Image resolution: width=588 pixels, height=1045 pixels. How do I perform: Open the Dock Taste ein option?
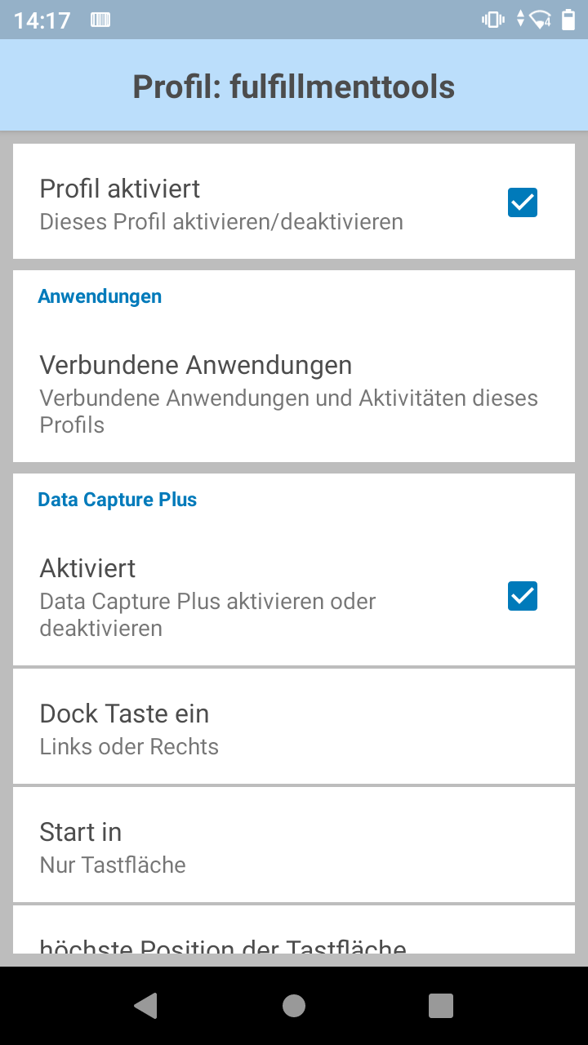[294, 727]
